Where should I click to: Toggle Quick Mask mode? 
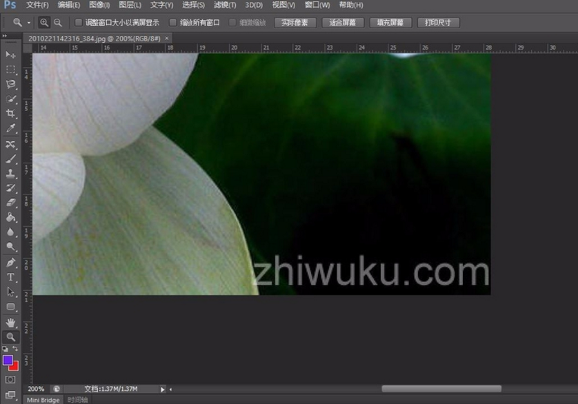click(10, 380)
